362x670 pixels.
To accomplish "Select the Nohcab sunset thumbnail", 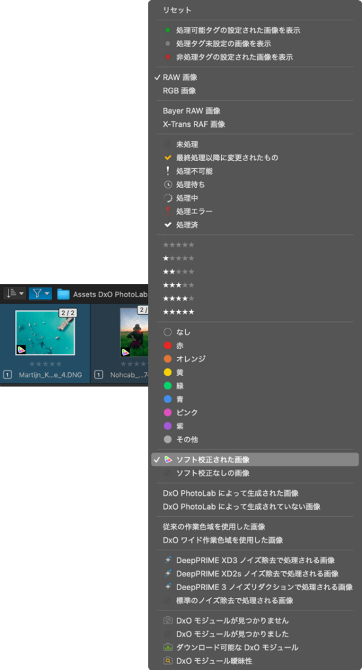I will click(x=134, y=332).
